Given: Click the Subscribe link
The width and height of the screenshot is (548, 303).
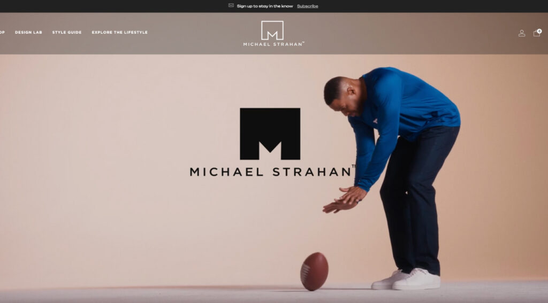Looking at the screenshot, I should click(x=308, y=6).
